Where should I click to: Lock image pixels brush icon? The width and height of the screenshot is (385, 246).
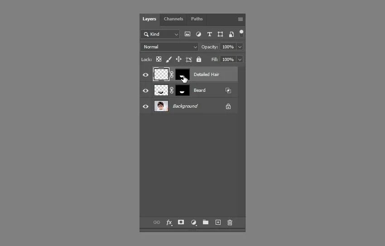pos(168,59)
